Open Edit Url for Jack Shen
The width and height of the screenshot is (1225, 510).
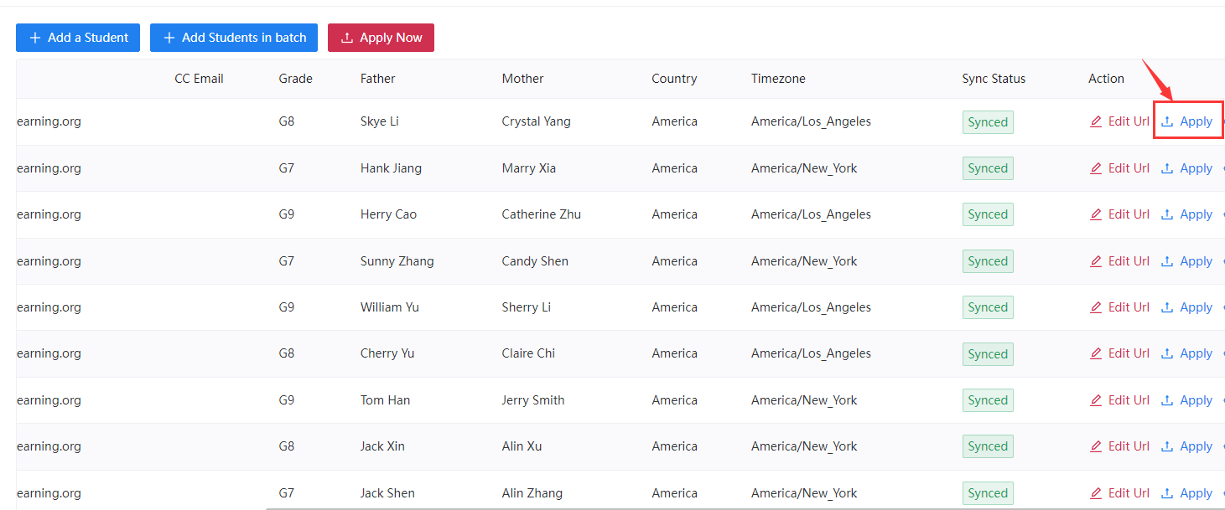click(1128, 493)
